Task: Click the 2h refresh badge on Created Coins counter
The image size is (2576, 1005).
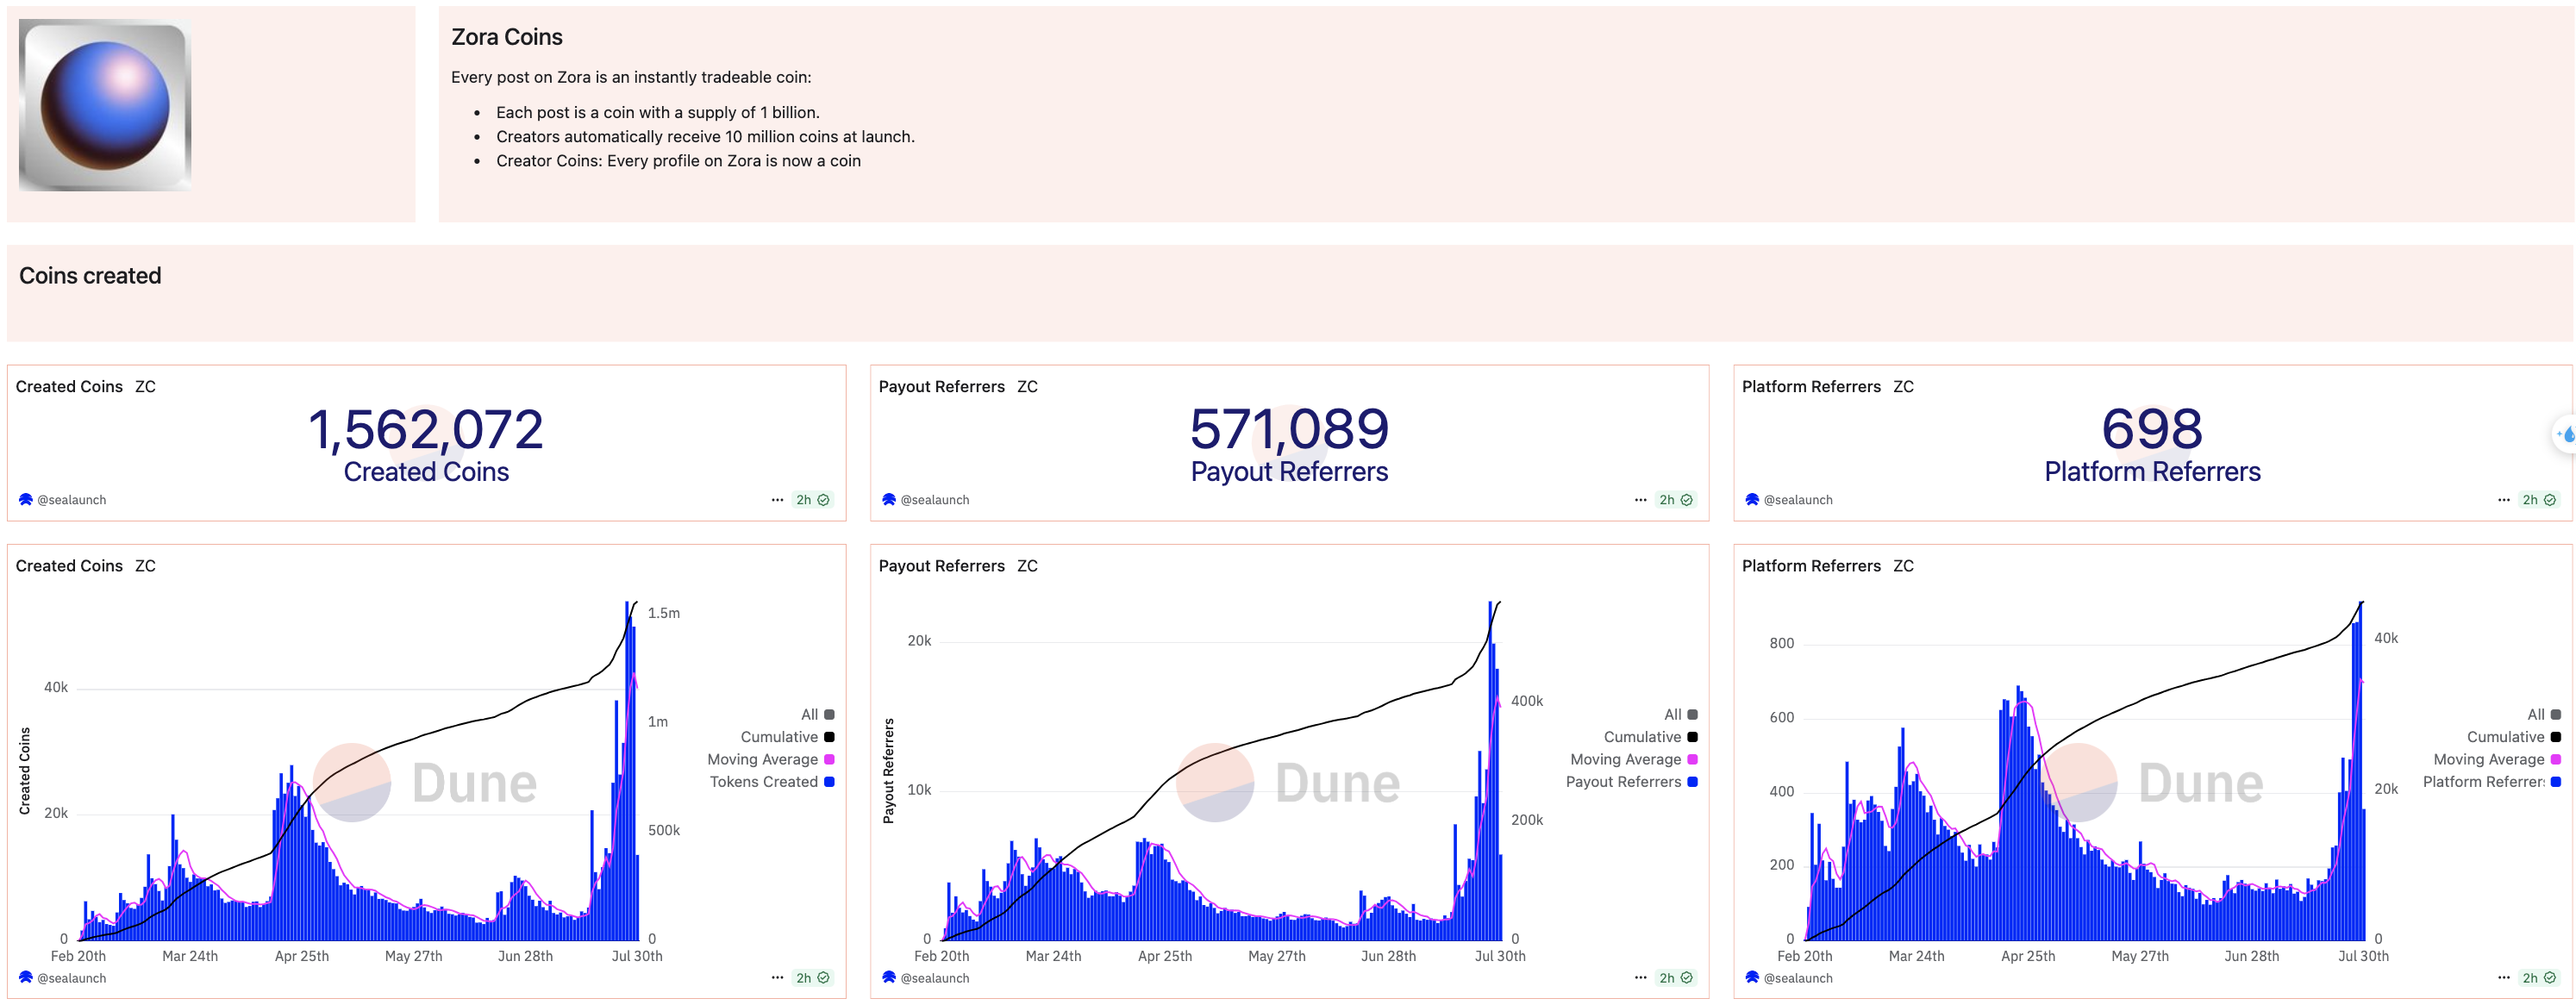Action: click(813, 500)
